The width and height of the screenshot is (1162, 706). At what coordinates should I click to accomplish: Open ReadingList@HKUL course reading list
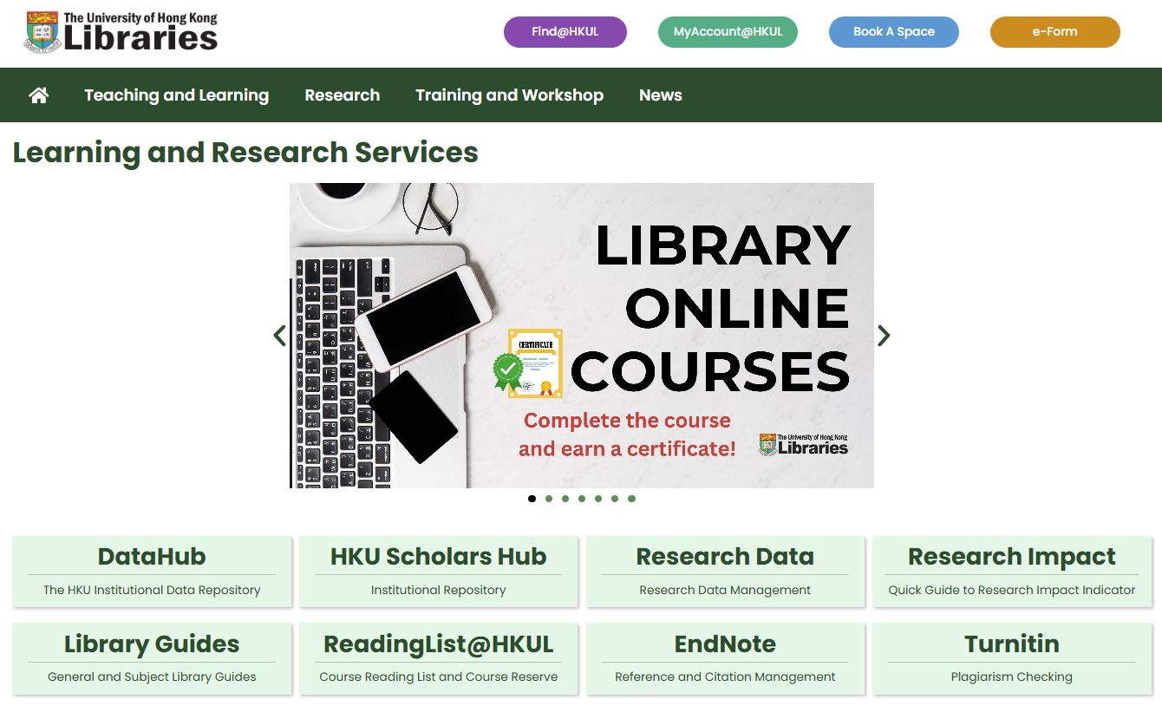pyautogui.click(x=439, y=659)
